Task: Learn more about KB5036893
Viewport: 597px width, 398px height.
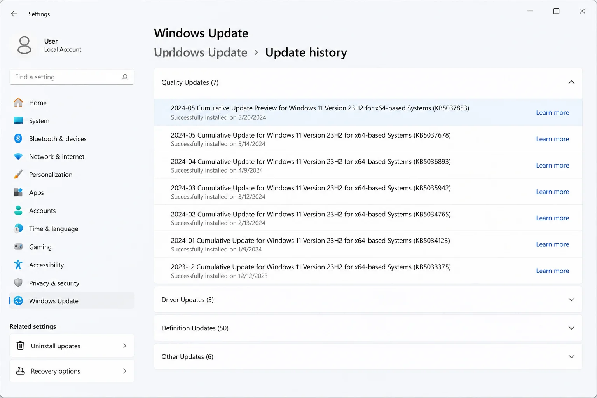Action: point(552,165)
